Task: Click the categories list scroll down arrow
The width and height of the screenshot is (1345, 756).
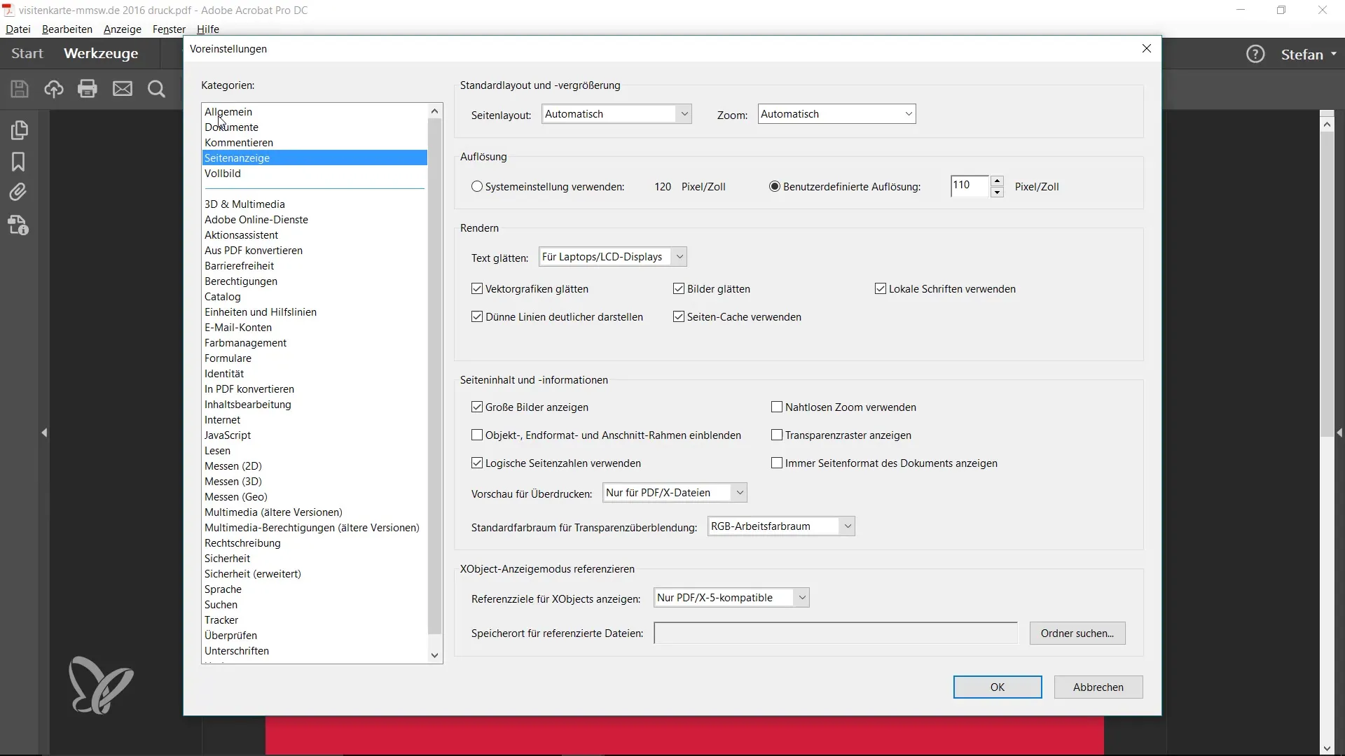Action: coord(435,656)
